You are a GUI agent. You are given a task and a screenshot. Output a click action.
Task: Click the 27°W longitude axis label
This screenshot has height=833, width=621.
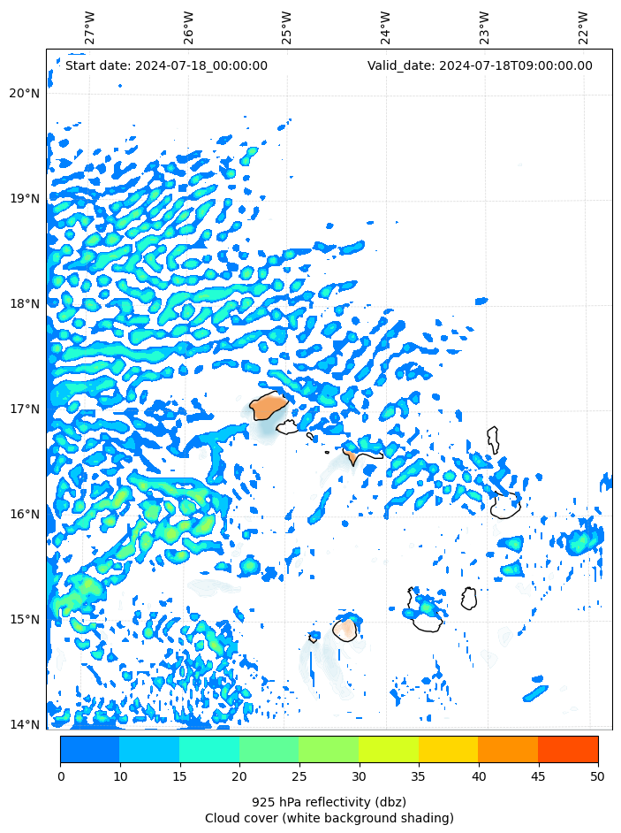90,27
